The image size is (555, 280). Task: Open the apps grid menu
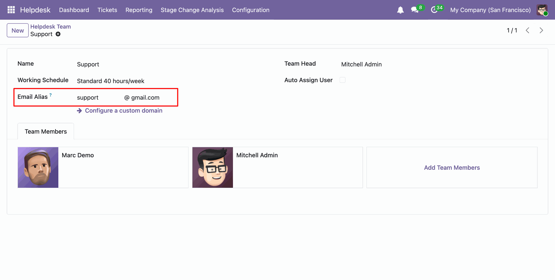(11, 10)
